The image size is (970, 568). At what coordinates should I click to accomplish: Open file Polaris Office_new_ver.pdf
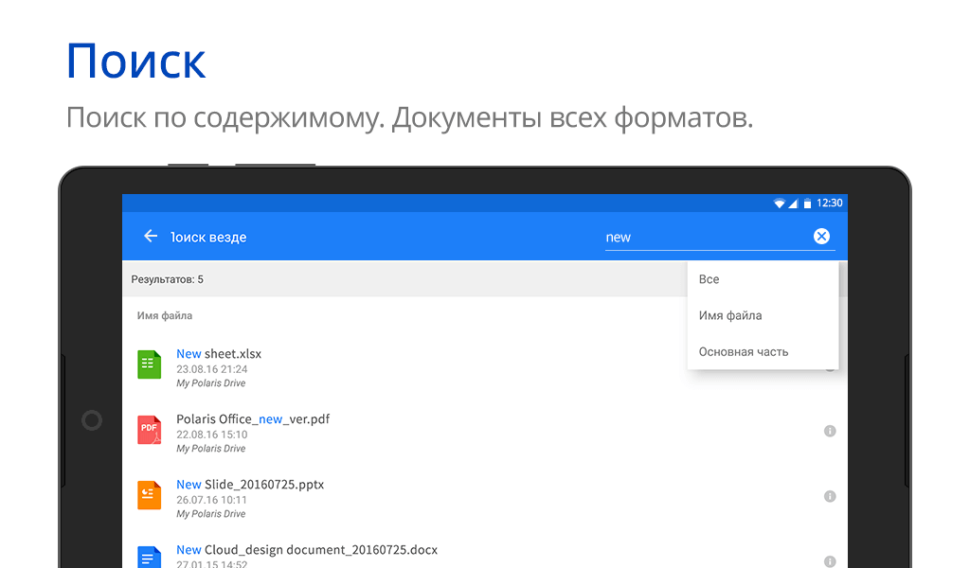pos(253,419)
